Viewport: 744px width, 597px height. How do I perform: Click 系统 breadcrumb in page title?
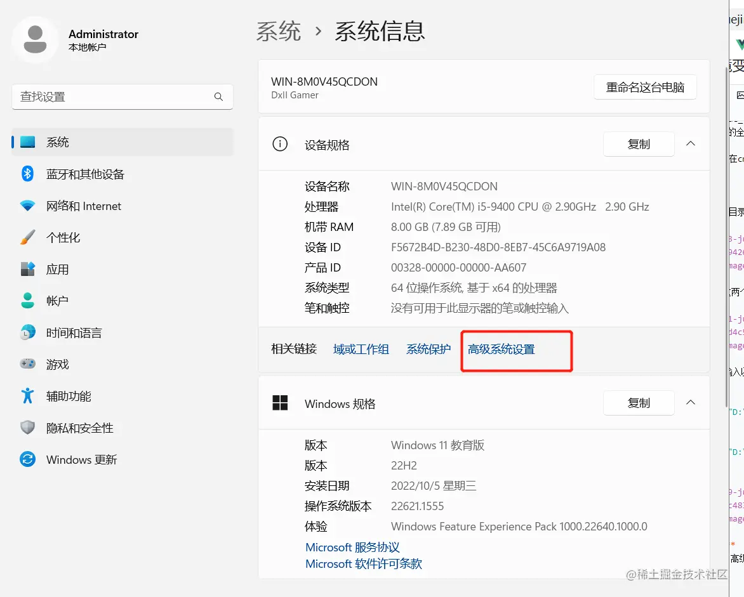point(279,31)
